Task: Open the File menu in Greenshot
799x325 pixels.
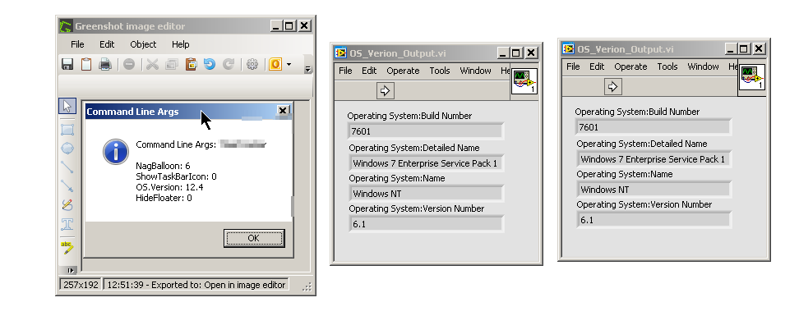Action: pyautogui.click(x=77, y=44)
